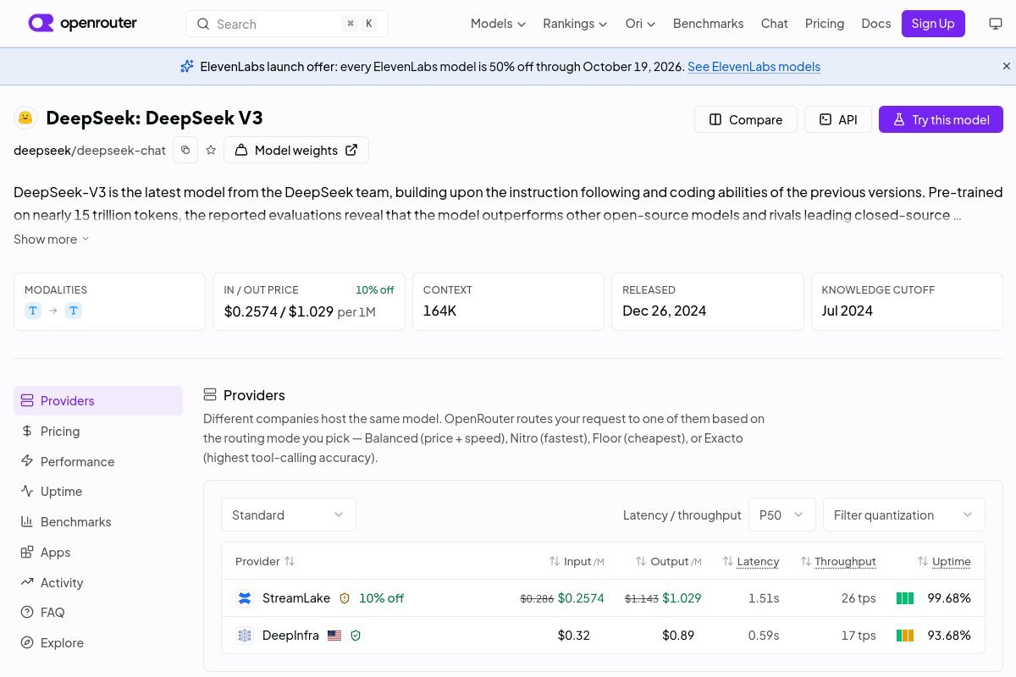Image resolution: width=1016 pixels, height=677 pixels.
Task: Sort by Uptime column
Action: click(x=944, y=561)
